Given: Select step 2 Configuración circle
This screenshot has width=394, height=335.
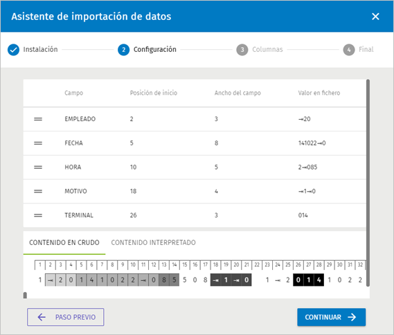Looking at the screenshot, I should [x=124, y=50].
